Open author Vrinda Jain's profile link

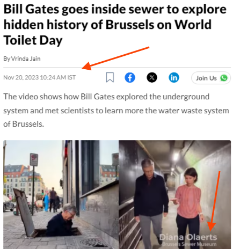pos(26,58)
